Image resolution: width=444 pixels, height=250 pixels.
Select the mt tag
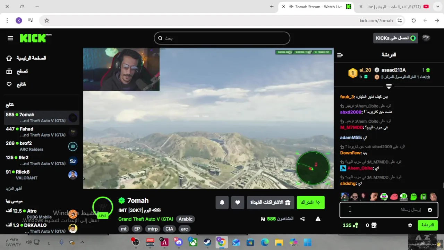(x=124, y=229)
